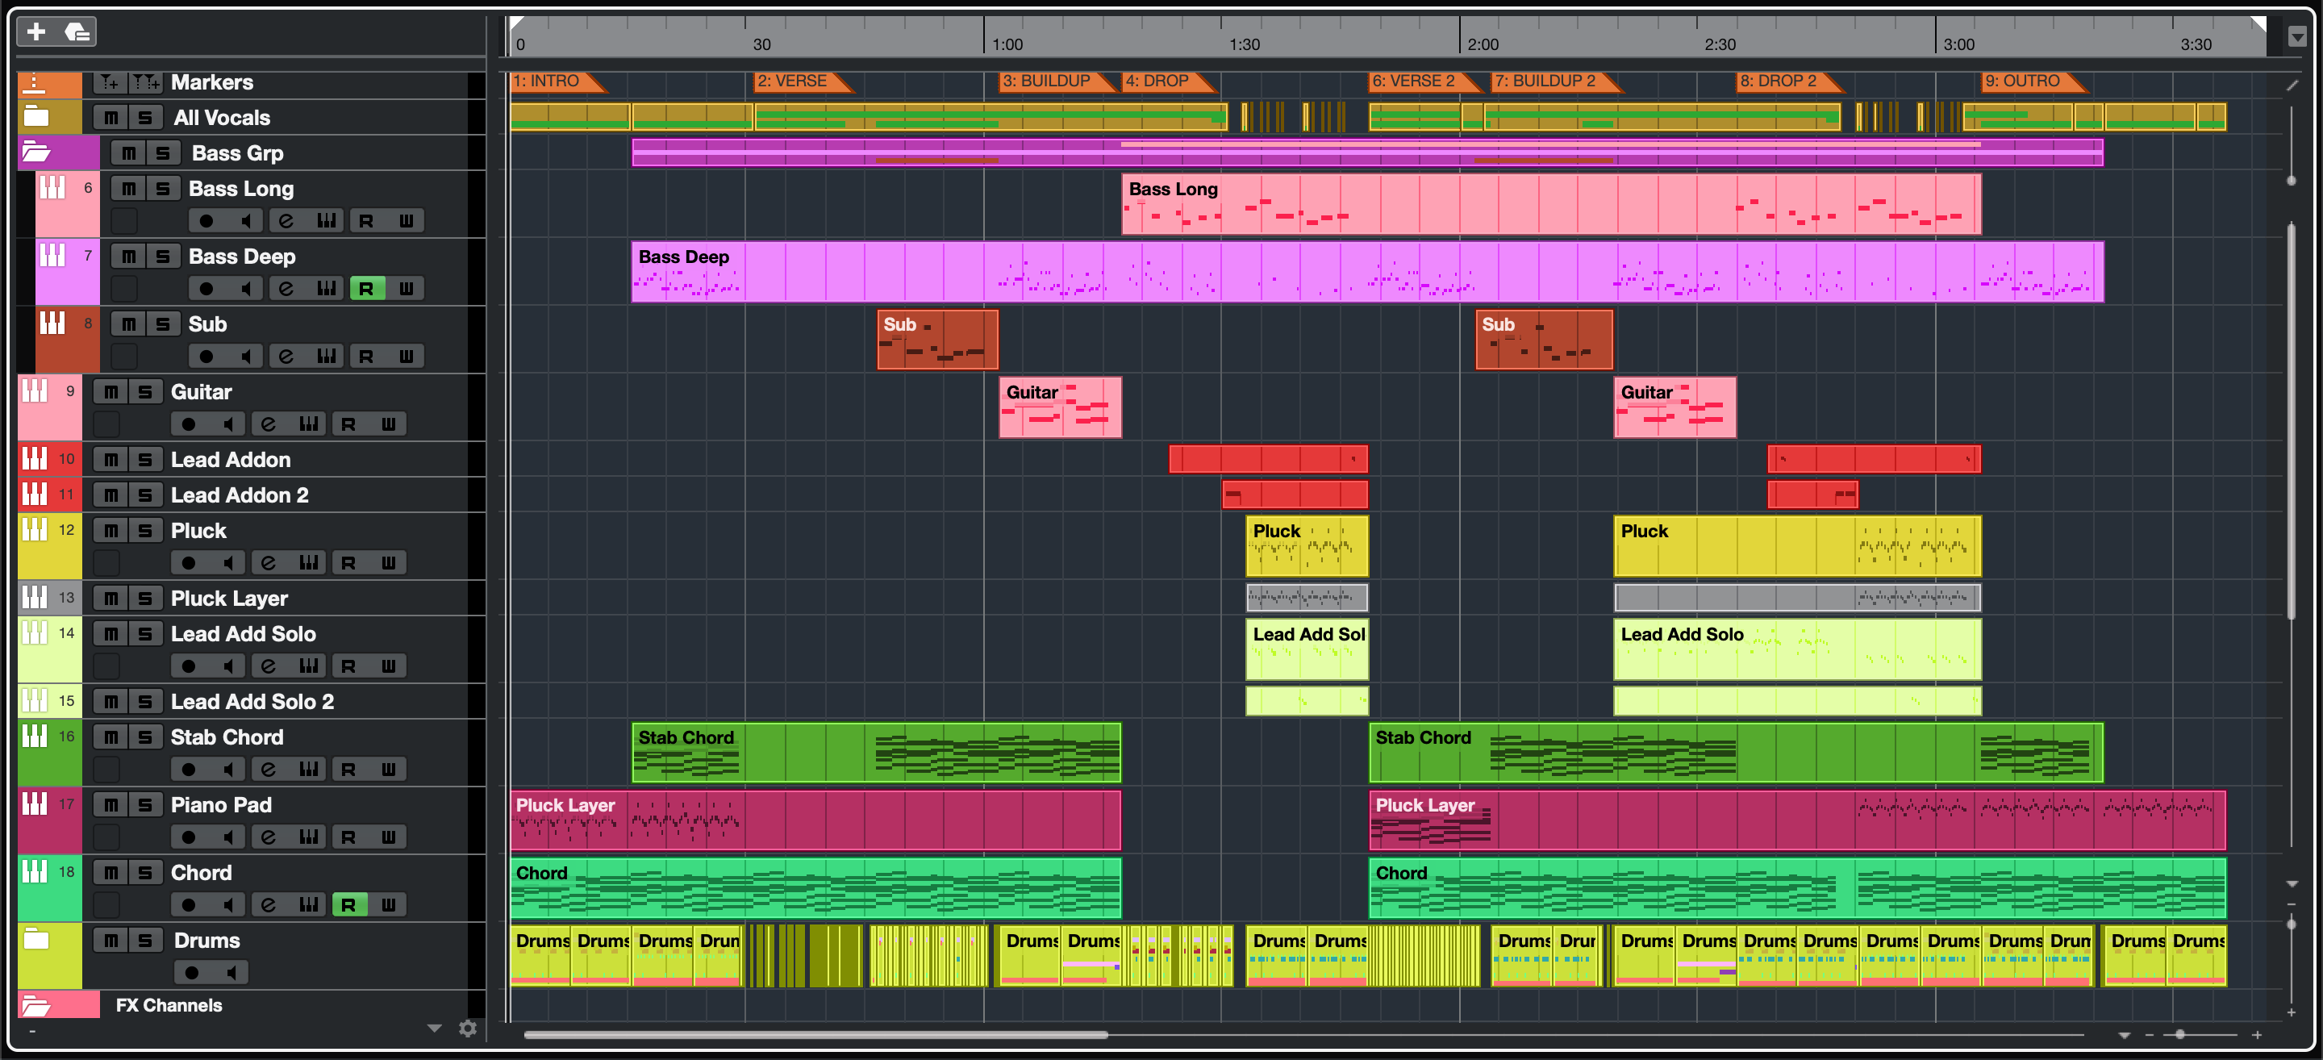Open instrument panel icon on Pluck track
This screenshot has height=1060, width=2323.
point(308,563)
